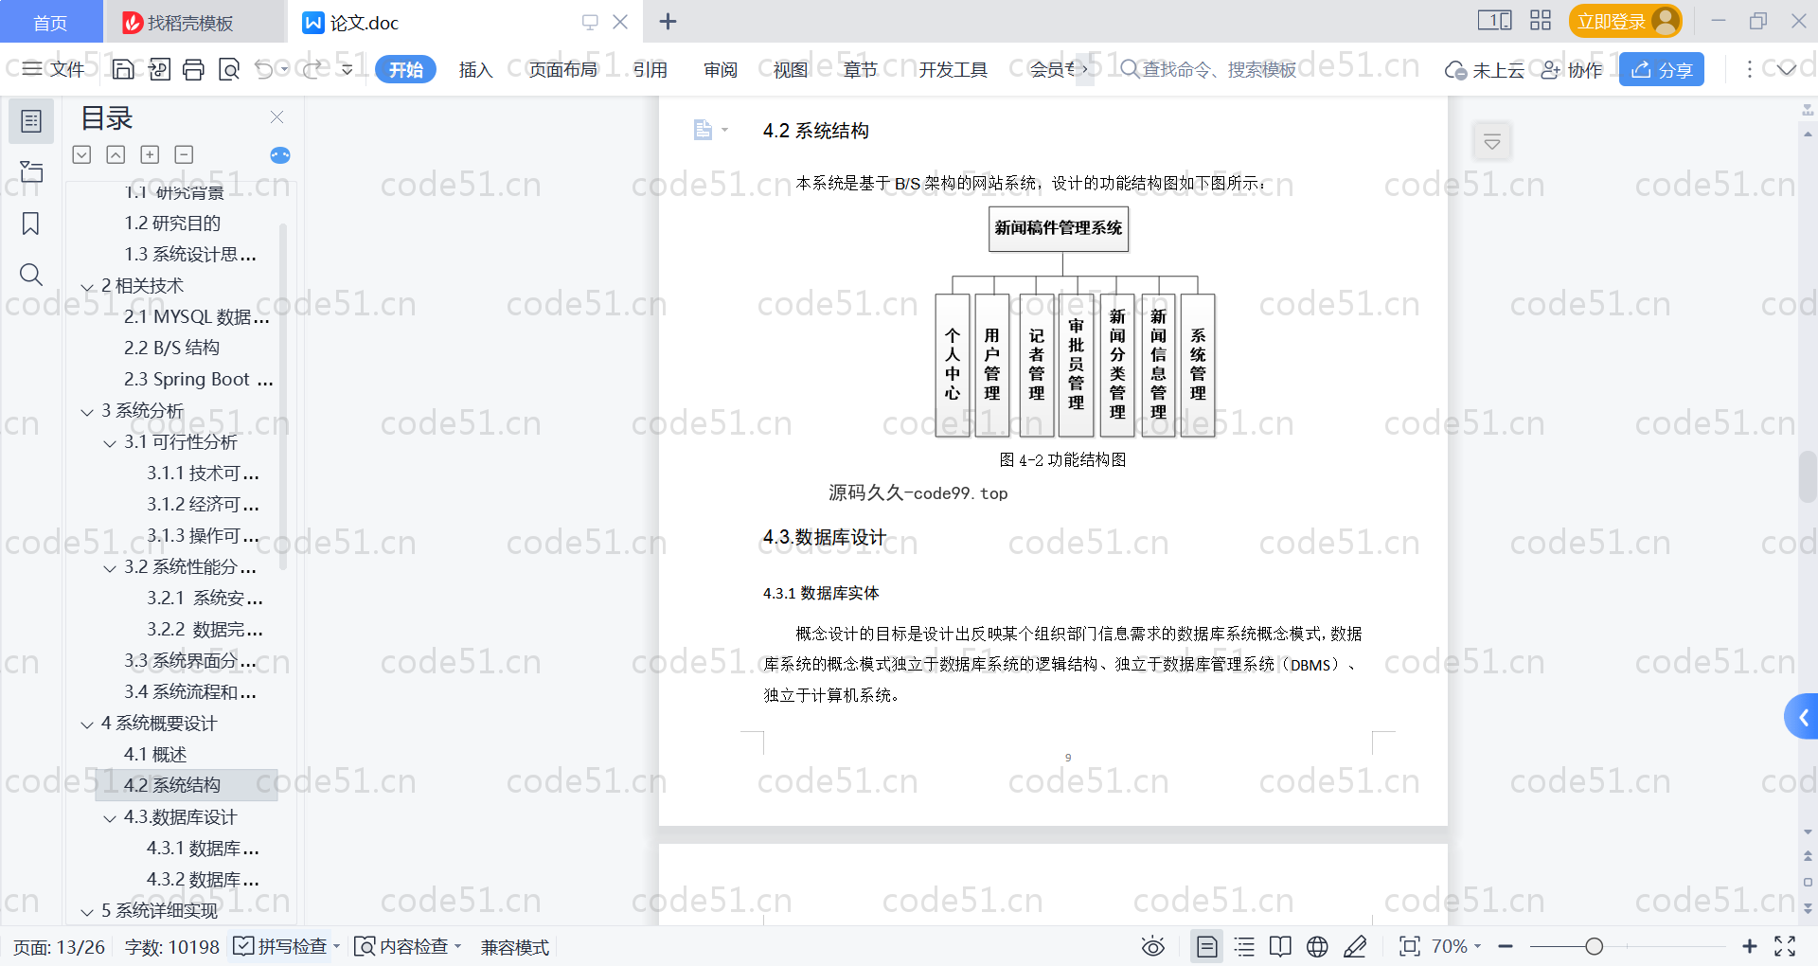Switch to reading layout view

[x=1280, y=946]
